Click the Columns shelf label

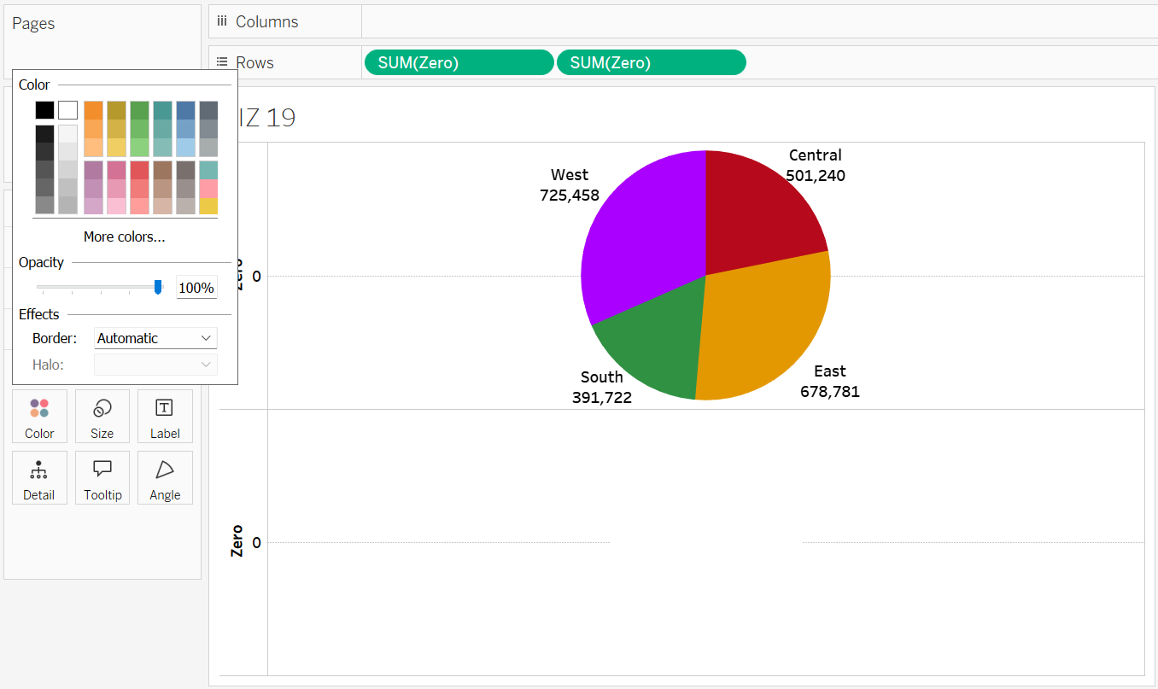(267, 21)
